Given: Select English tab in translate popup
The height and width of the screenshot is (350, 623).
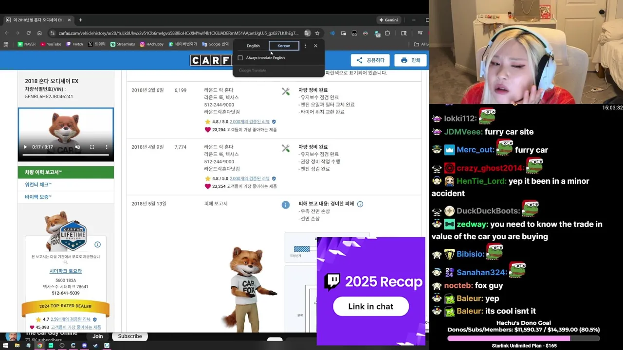Looking at the screenshot, I should [x=253, y=46].
